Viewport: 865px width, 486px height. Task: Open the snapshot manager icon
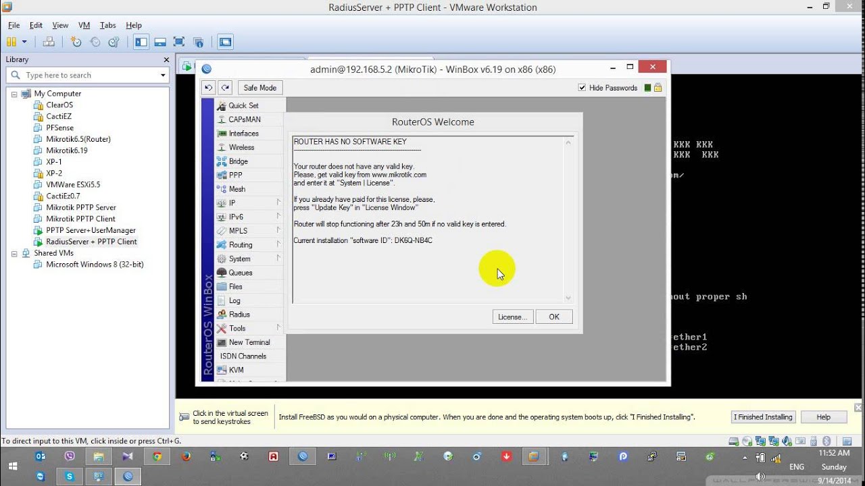114,42
